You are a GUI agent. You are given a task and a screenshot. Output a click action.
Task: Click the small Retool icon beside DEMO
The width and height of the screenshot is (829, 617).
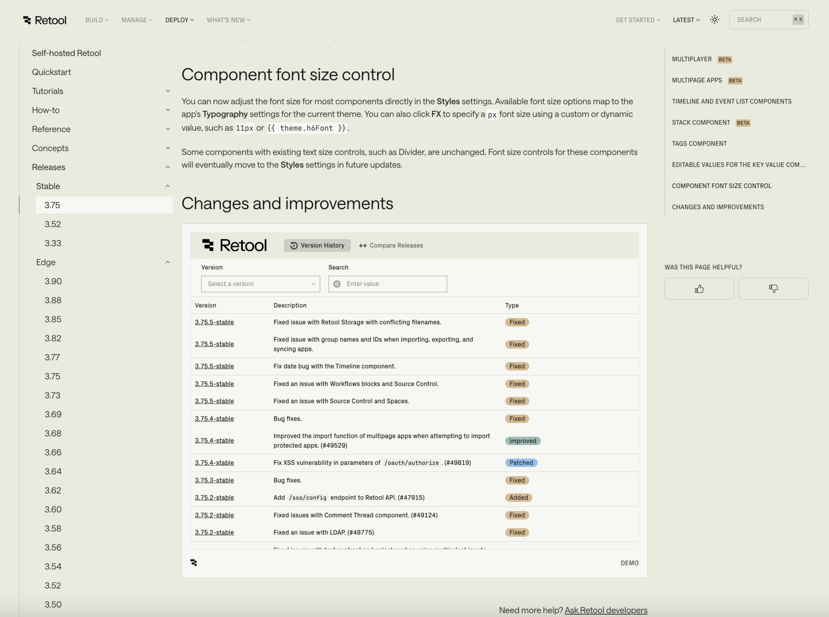coord(193,563)
